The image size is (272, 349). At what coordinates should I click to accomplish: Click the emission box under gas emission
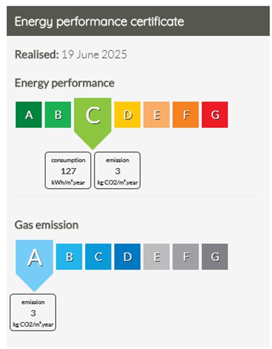point(33,312)
